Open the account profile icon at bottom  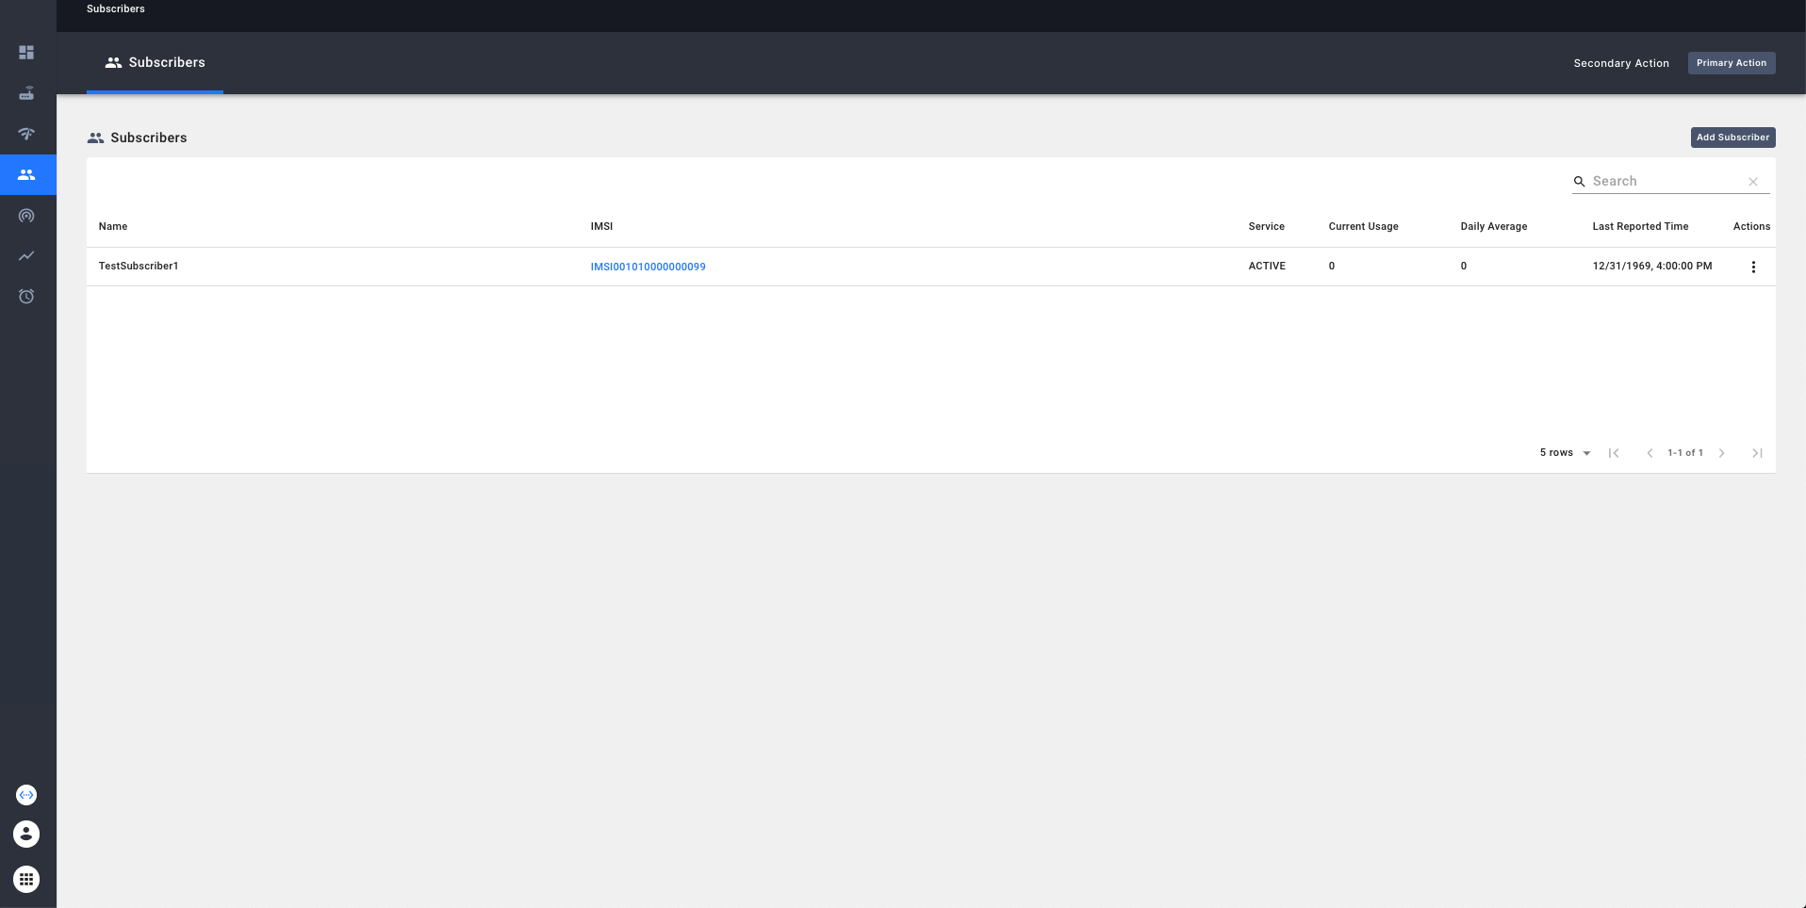26,834
